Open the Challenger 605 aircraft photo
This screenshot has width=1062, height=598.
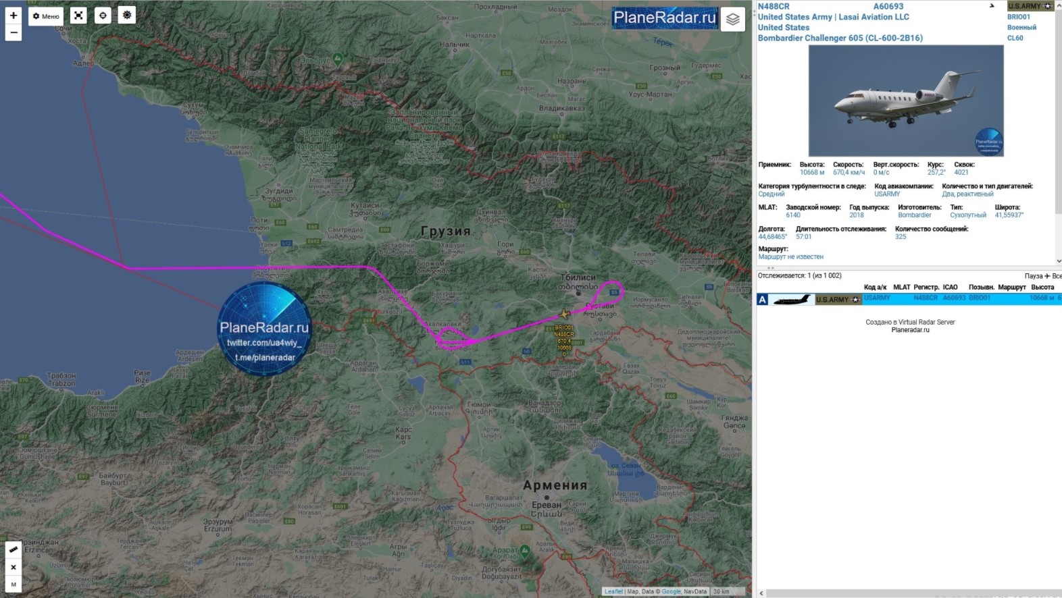(x=905, y=101)
